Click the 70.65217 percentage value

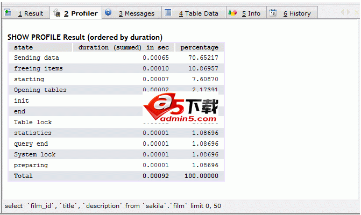click(203, 58)
